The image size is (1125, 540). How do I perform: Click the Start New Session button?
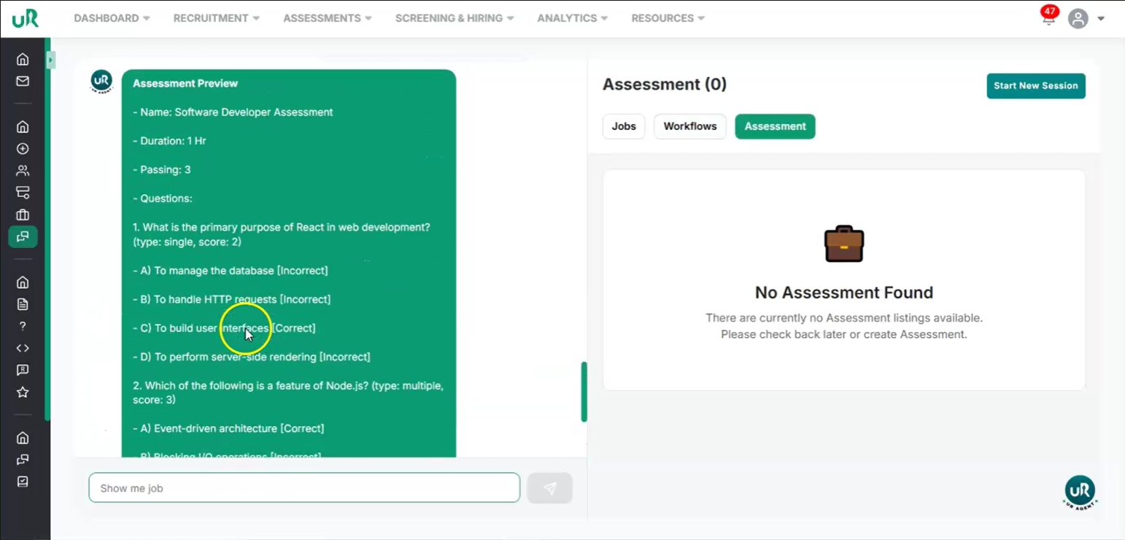coord(1035,86)
